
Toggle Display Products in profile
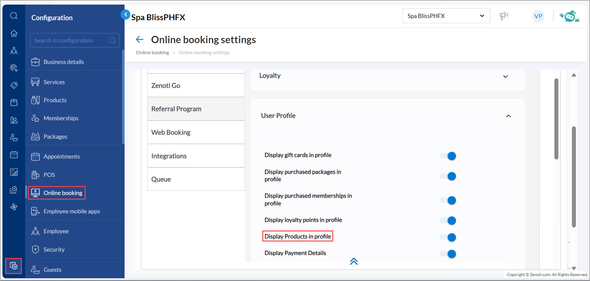tap(448, 237)
